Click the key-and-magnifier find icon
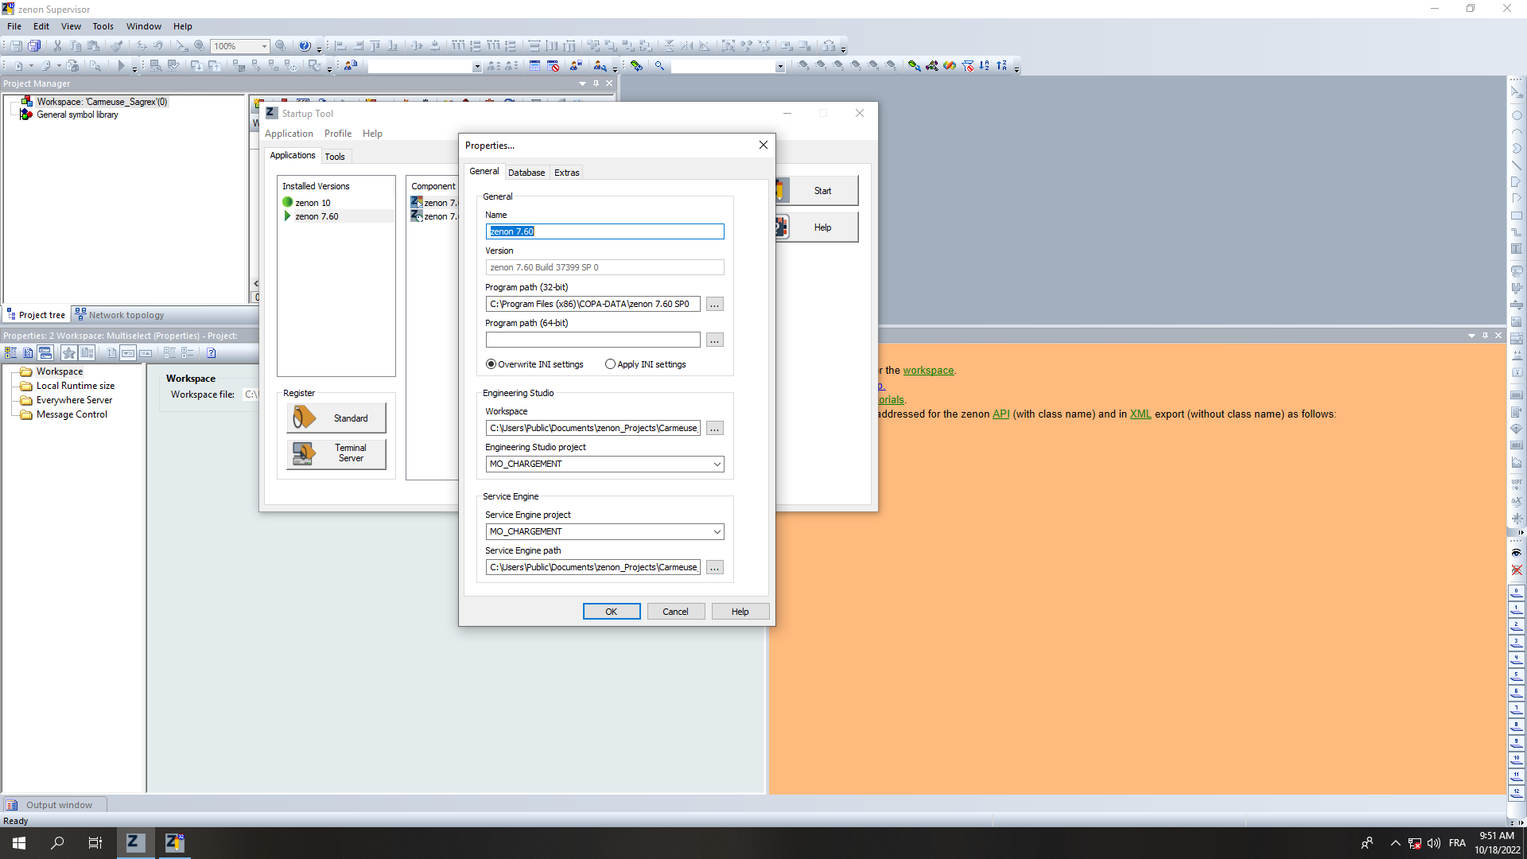Image resolution: width=1527 pixels, height=859 pixels. pos(914,66)
